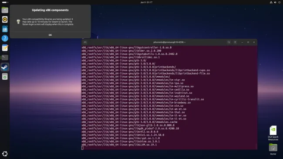Launch Rhythmbox from the dock

click(x=5, y=20)
